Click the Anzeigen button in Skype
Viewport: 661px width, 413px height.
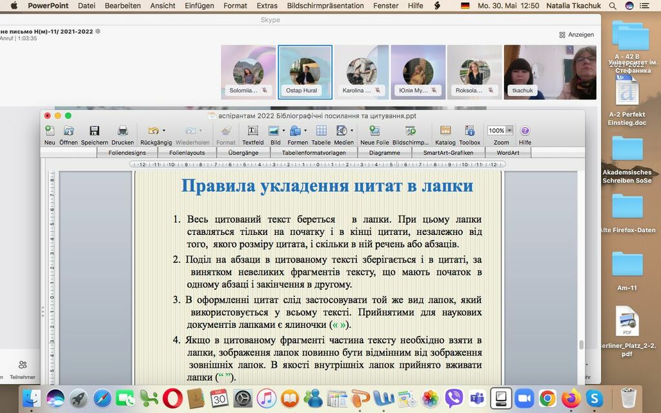click(576, 35)
